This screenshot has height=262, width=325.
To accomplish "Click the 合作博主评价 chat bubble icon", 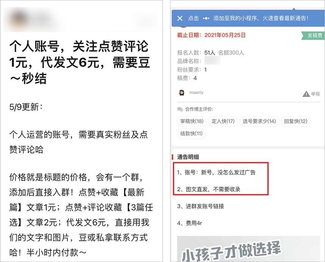I will click(x=180, y=109).
